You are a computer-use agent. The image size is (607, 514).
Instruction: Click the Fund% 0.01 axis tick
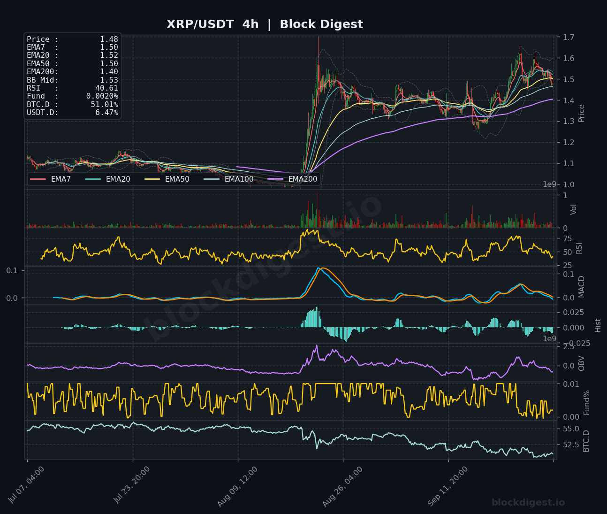571,384
